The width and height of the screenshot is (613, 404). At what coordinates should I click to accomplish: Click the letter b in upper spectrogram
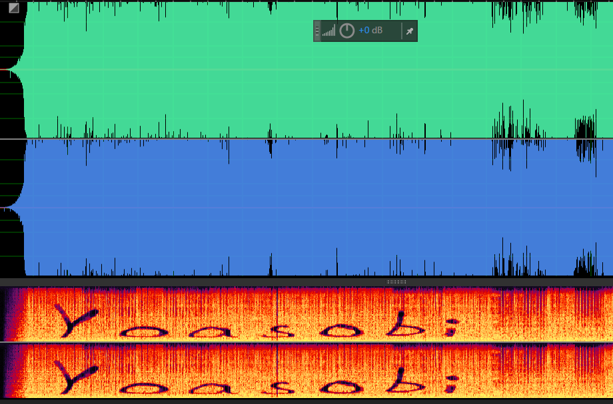(400, 325)
